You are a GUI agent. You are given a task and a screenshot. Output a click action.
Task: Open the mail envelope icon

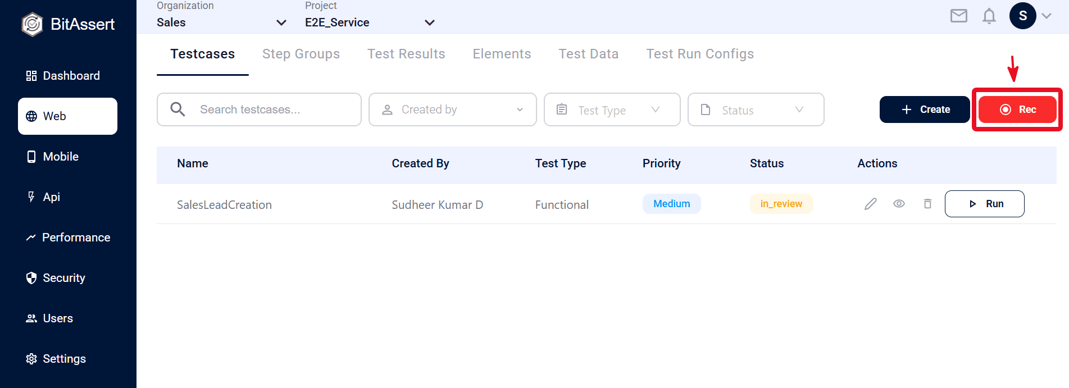point(959,16)
